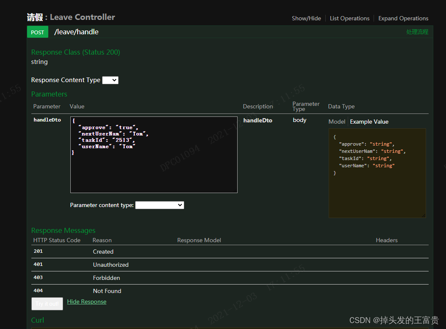Click the Headers column header
The image size is (446, 329).
coord(387,240)
